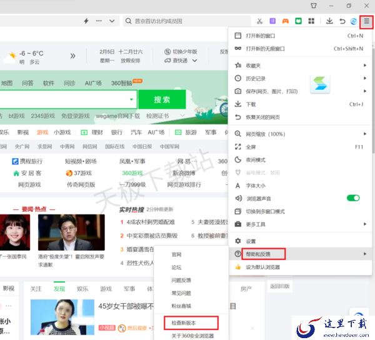Open downloads via toolbar download icon
The height and width of the screenshot is (340, 375).
(x=329, y=21)
